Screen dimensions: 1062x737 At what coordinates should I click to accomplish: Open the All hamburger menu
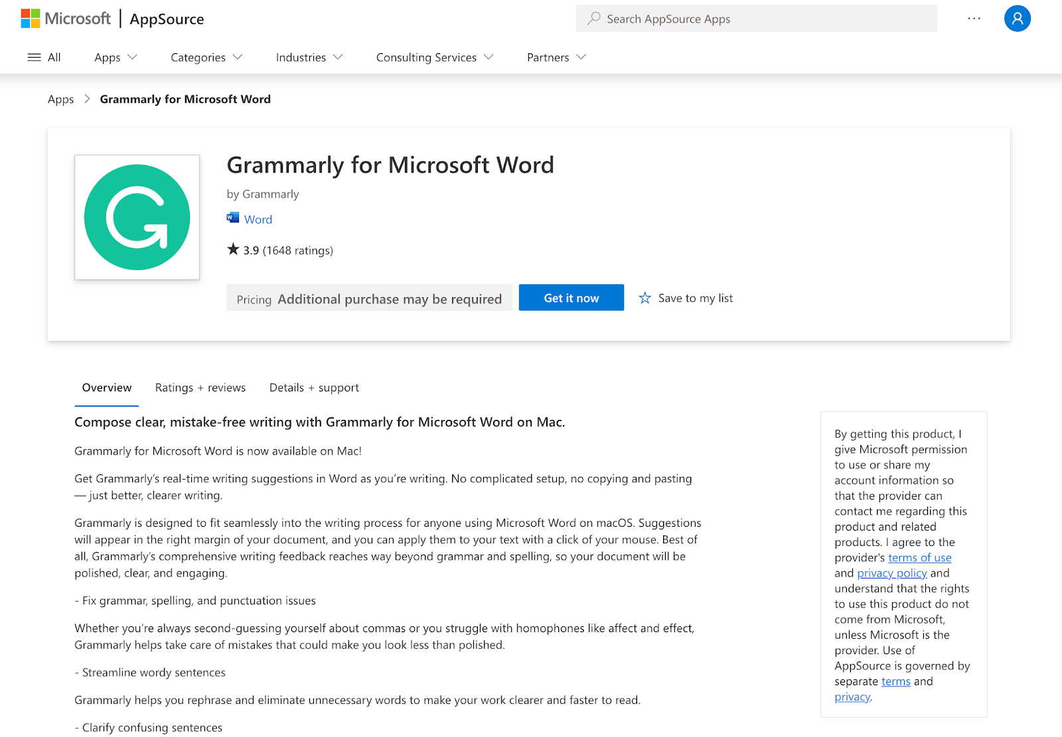pyautogui.click(x=44, y=58)
